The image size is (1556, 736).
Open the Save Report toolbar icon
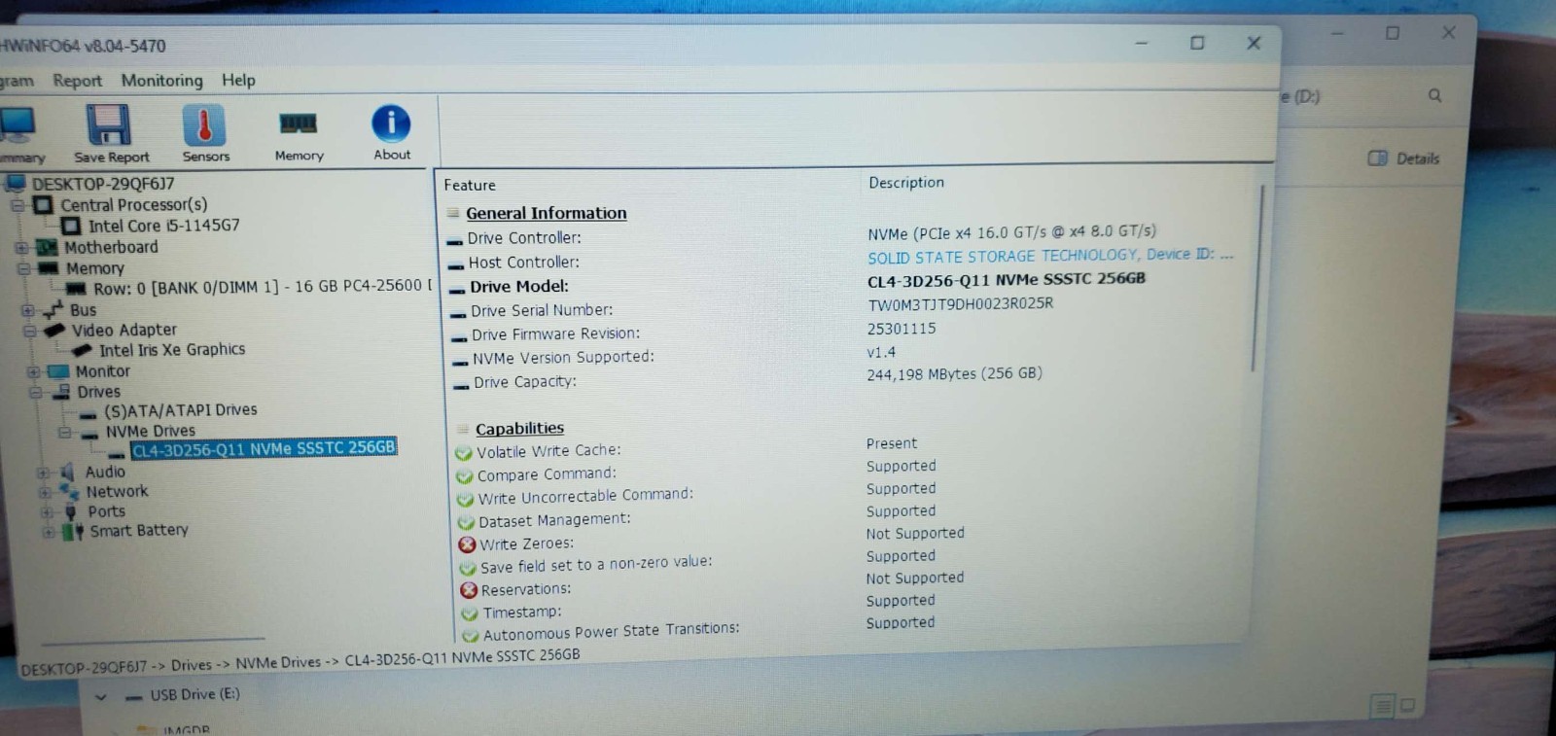click(x=109, y=124)
